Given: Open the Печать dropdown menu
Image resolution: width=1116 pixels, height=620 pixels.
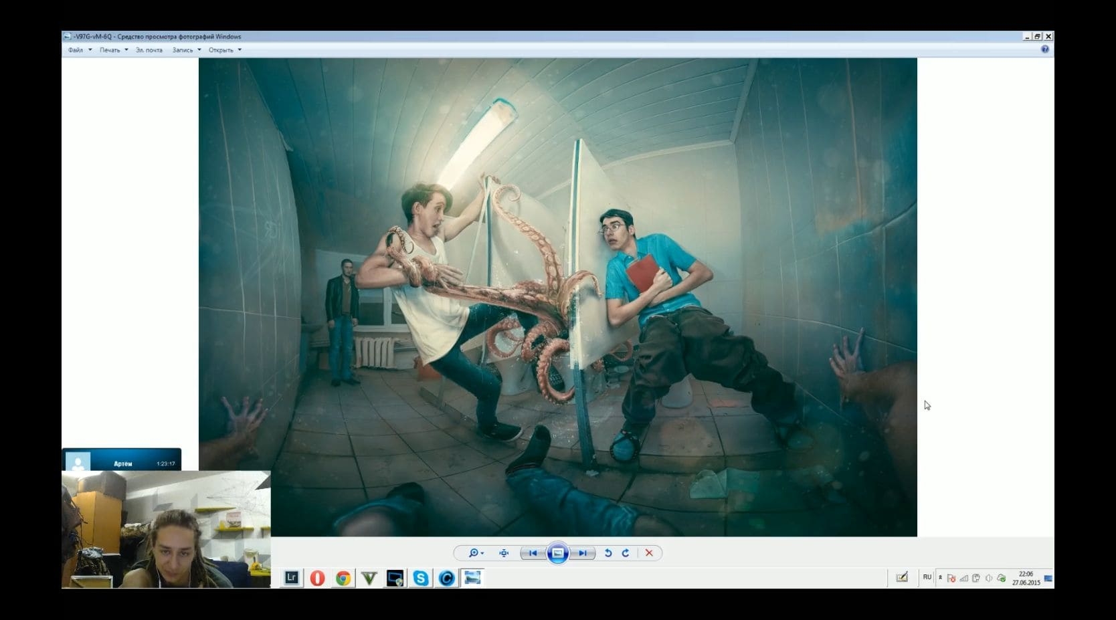Looking at the screenshot, I should pyautogui.click(x=114, y=50).
